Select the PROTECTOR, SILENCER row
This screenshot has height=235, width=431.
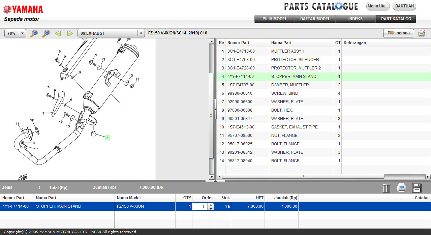tap(324, 60)
